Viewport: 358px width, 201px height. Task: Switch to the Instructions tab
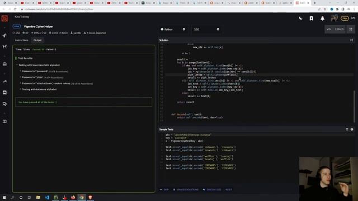click(21, 40)
